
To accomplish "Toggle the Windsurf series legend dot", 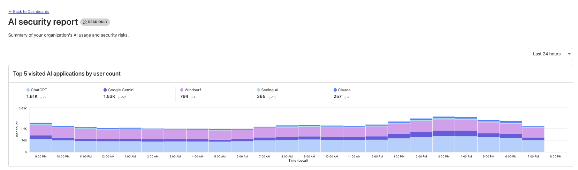I will [182, 90].
